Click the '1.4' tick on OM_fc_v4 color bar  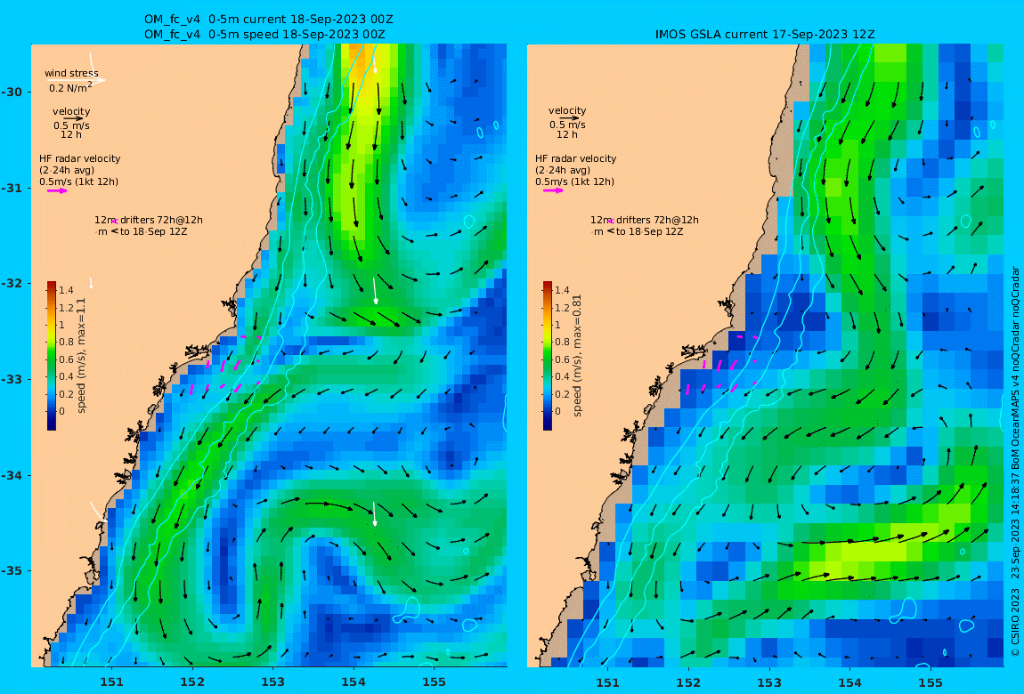[x=66, y=290]
